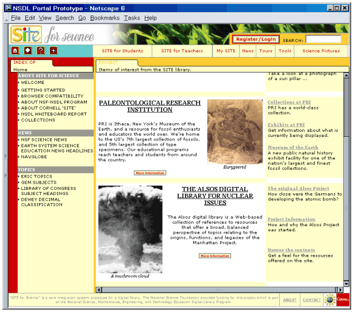Open The original Alsos Project link
This screenshot has width=354, height=313.
click(x=298, y=189)
